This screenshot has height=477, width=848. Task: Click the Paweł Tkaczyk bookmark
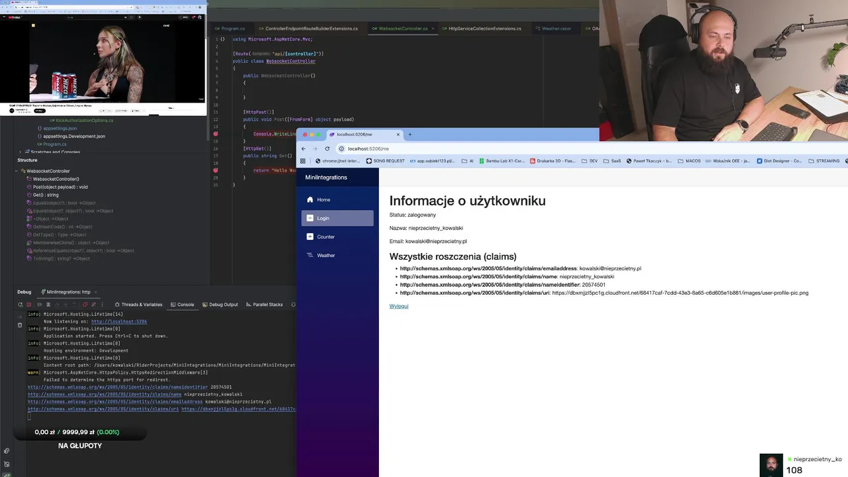[x=649, y=161]
